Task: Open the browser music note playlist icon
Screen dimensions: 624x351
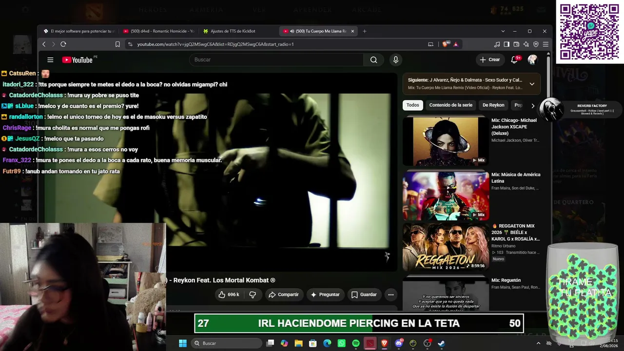Action: click(497, 44)
